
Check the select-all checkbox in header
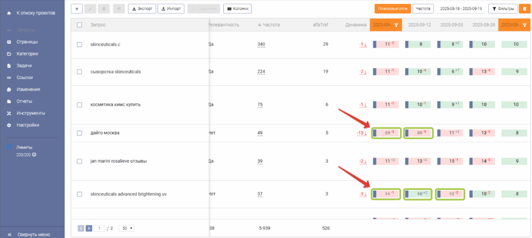tap(79, 25)
